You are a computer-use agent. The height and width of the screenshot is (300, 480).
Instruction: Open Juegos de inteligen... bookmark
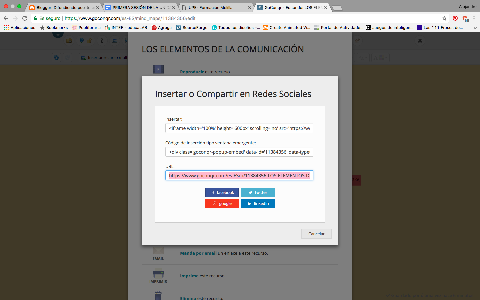pyautogui.click(x=390, y=28)
